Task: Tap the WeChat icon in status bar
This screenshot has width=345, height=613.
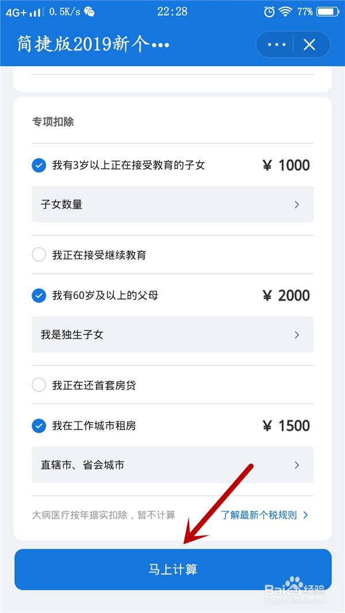Action: 90,12
